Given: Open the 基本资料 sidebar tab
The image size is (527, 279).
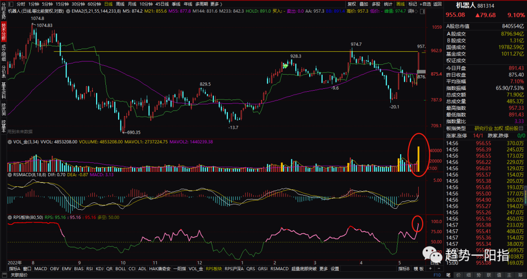Looking at the screenshot, I should coord(3,90).
